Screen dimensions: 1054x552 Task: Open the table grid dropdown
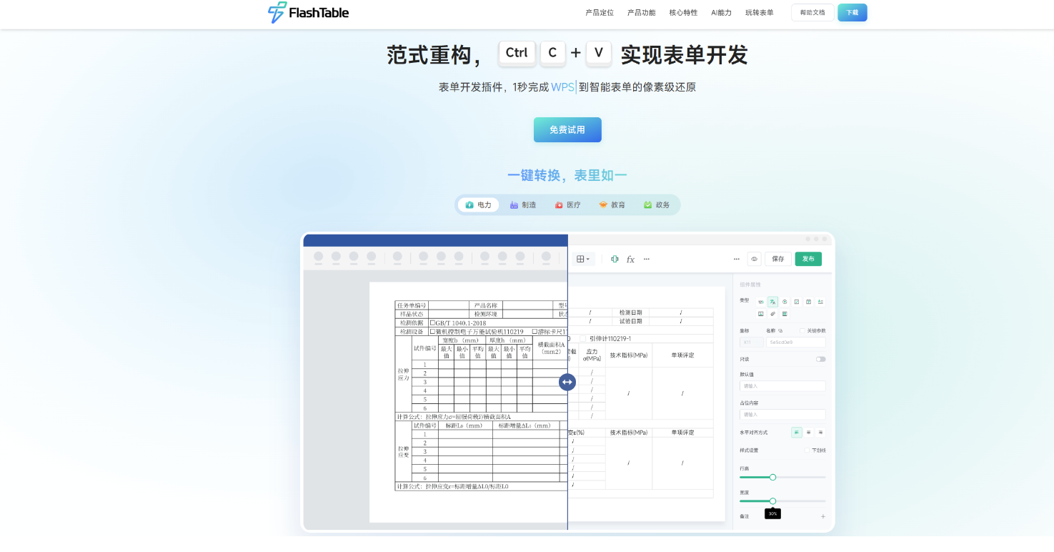coord(583,259)
